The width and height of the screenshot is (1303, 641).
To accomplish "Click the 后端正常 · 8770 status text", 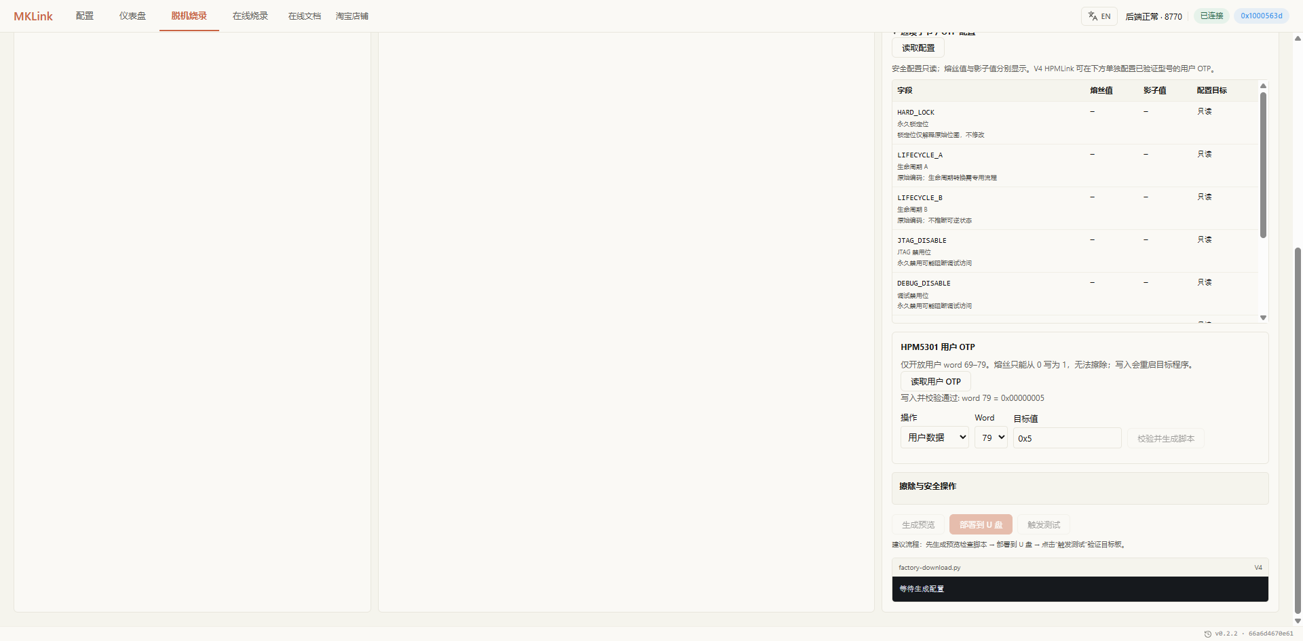I will pos(1154,16).
